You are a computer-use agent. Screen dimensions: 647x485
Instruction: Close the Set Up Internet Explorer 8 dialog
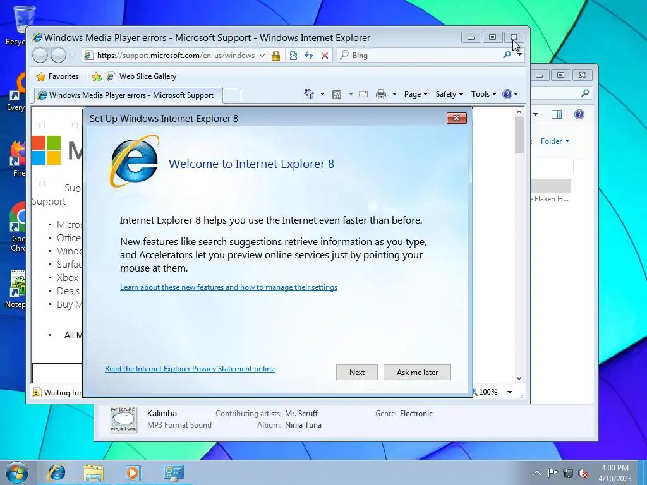pos(456,118)
